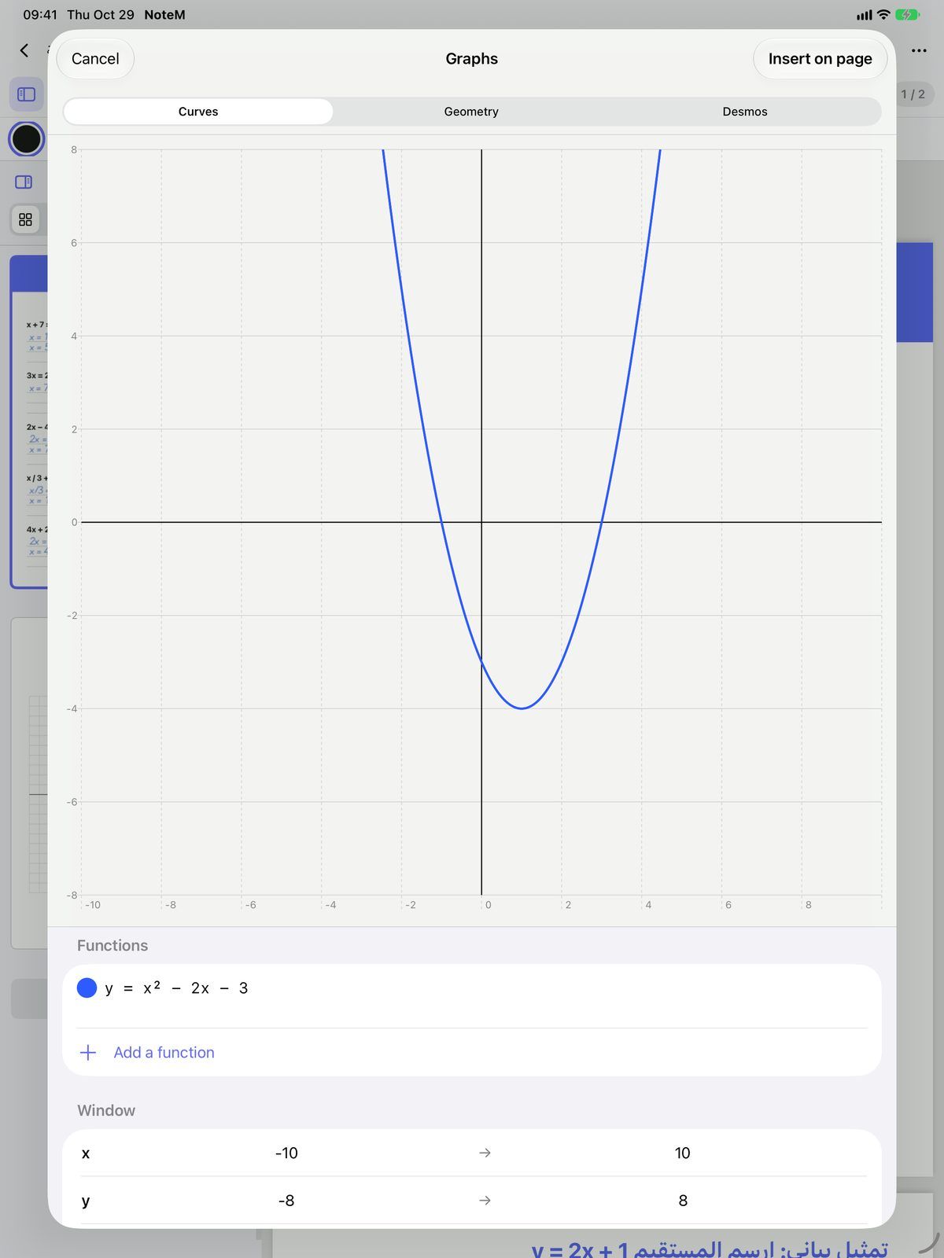Viewport: 944px width, 1258px height.
Task: Click the plus icon beside Add a function
Action: point(88,1052)
